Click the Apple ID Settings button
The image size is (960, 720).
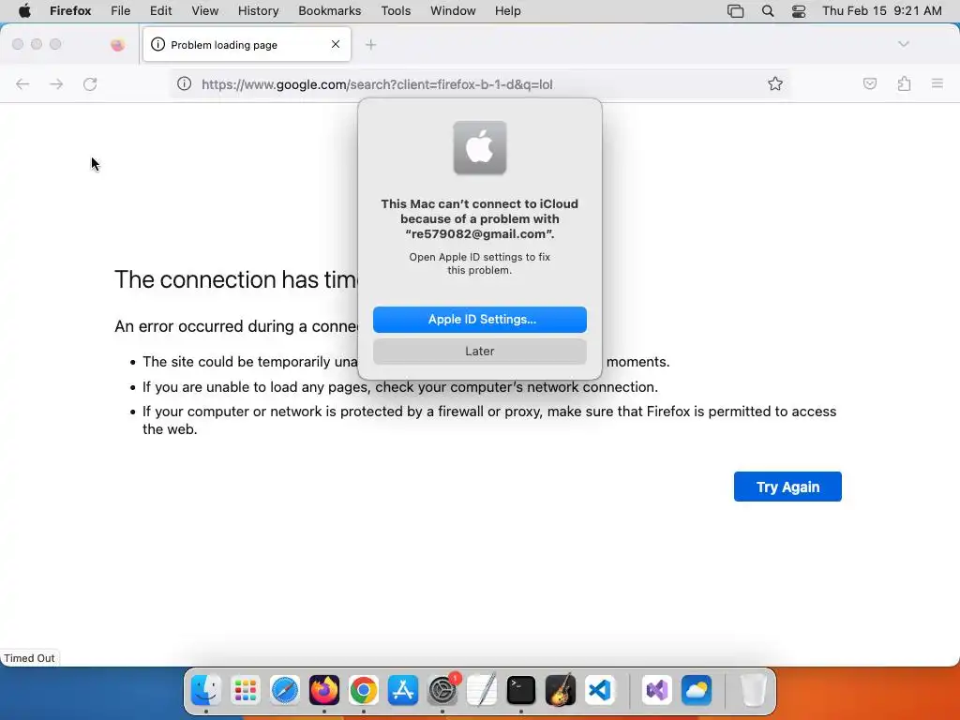click(479, 320)
